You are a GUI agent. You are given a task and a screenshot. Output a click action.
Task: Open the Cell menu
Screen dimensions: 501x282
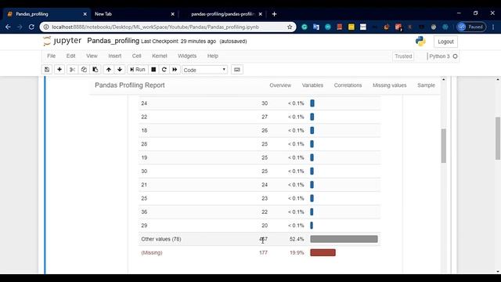click(x=136, y=56)
